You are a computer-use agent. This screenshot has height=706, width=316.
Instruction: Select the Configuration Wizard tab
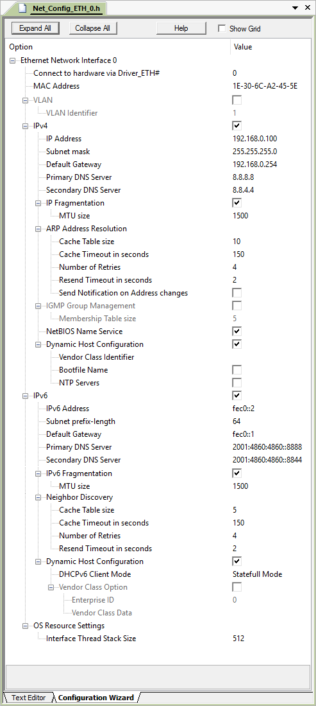(96, 698)
